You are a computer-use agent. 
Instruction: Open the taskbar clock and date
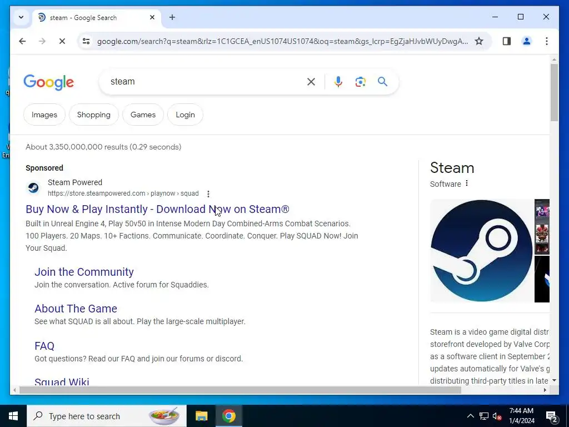click(521, 416)
